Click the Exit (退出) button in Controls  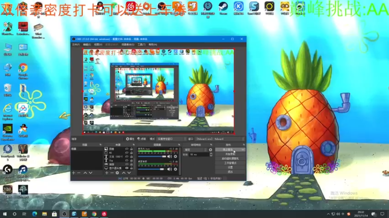[x=230, y=172]
